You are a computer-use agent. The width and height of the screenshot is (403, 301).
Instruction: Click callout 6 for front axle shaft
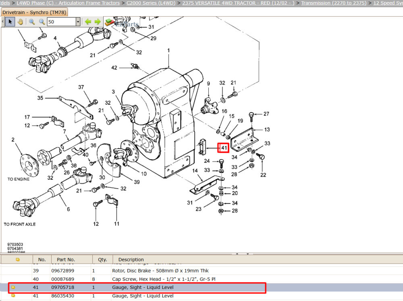[x=69, y=209]
